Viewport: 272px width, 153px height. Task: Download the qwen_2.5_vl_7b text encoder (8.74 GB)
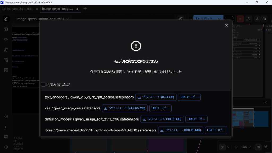(x=156, y=97)
